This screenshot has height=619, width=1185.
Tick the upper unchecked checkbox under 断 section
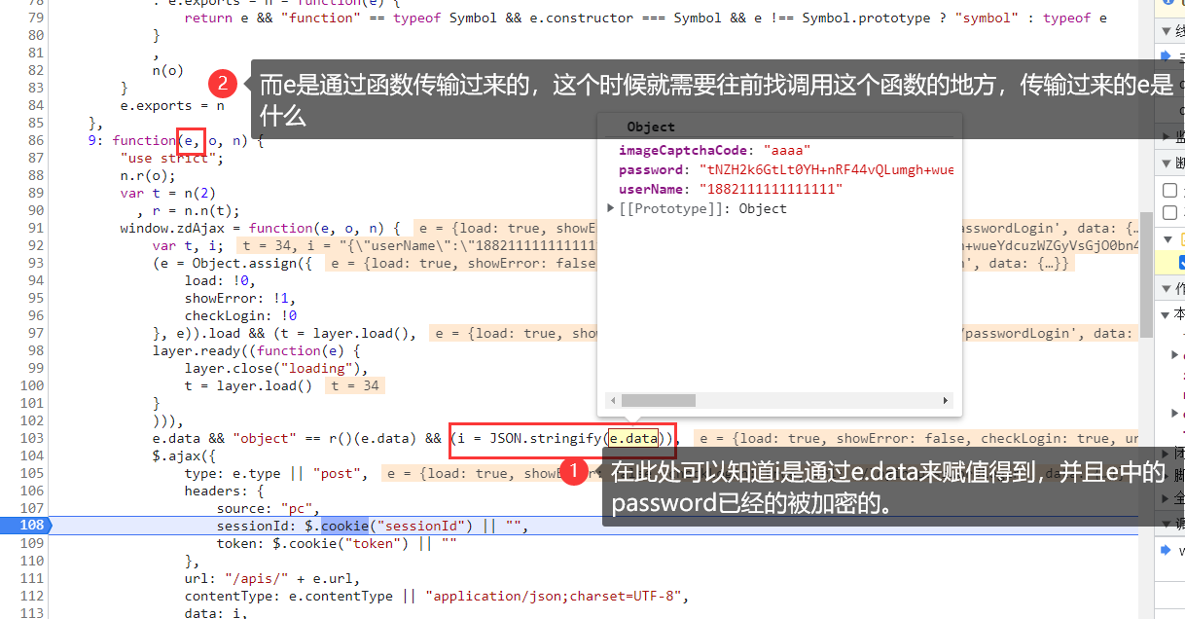pyautogui.click(x=1171, y=191)
